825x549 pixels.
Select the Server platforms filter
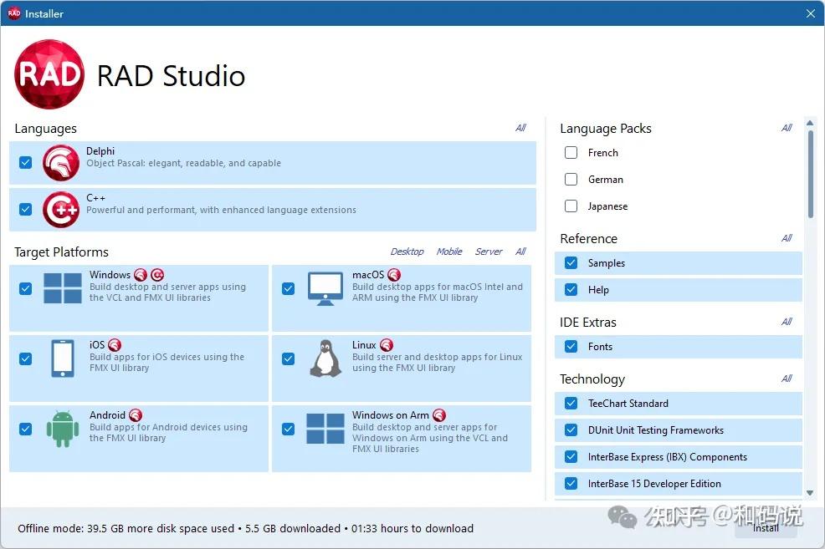(489, 252)
